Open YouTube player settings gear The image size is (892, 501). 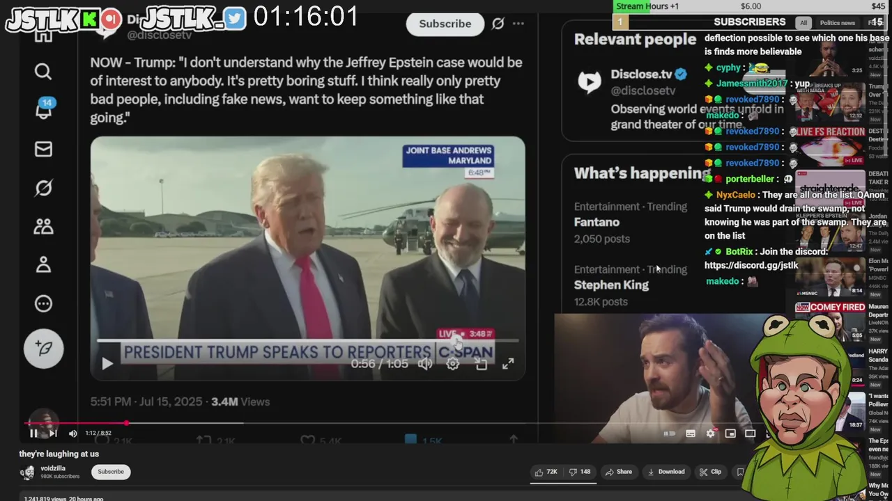tap(710, 434)
